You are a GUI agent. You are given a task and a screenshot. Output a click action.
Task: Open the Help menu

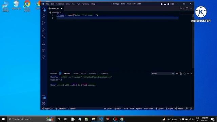(93, 4)
